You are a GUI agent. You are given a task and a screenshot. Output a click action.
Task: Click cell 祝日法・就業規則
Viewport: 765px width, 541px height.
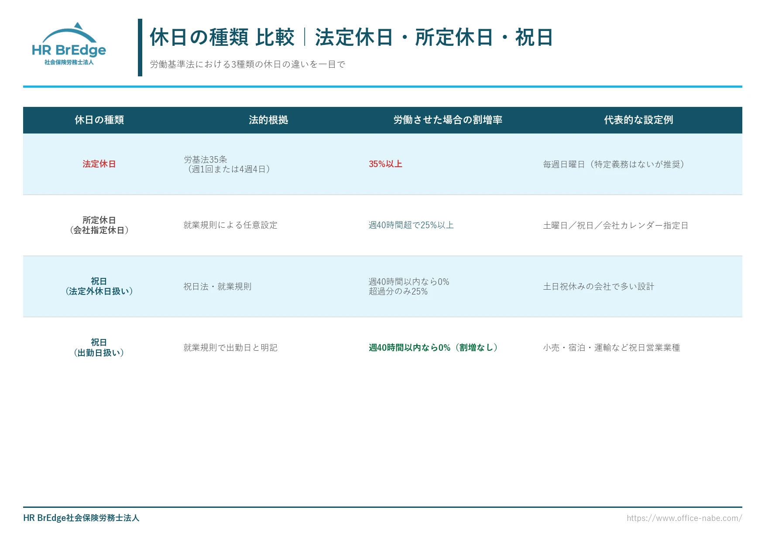click(x=217, y=286)
